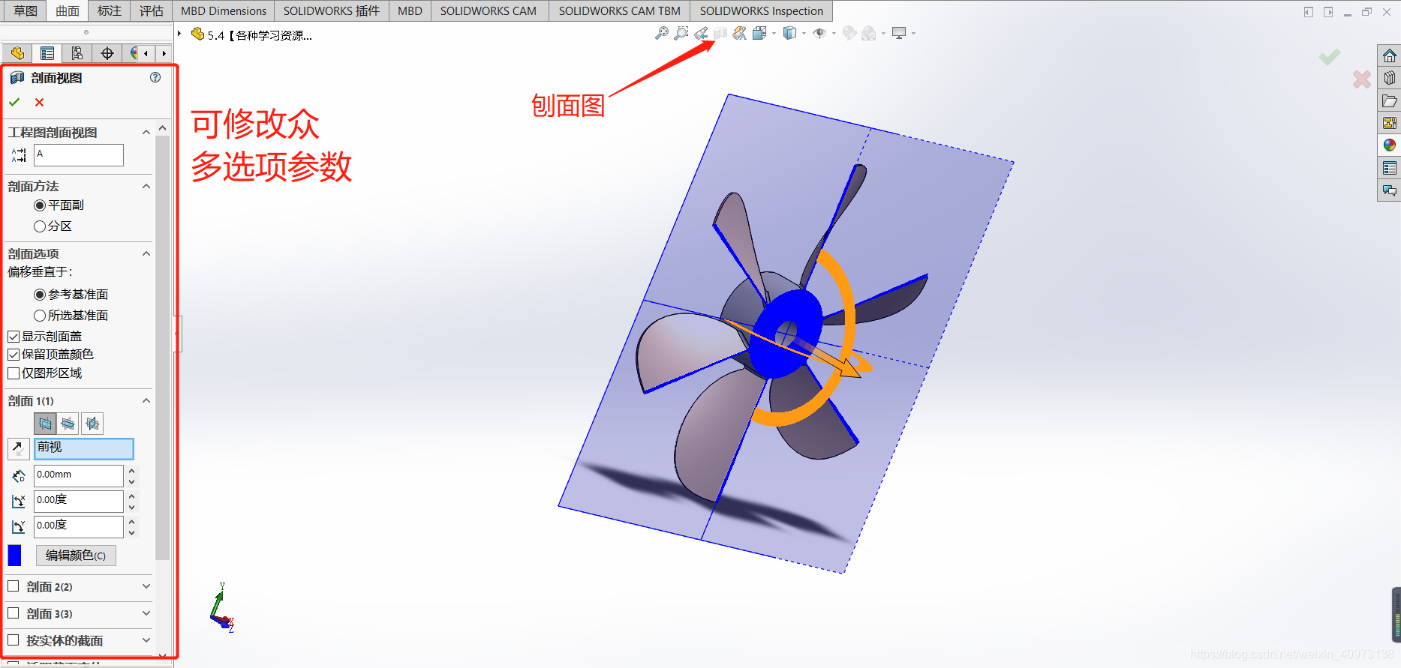Open Design Library in task pane
This screenshot has height=668, width=1401.
(1390, 78)
